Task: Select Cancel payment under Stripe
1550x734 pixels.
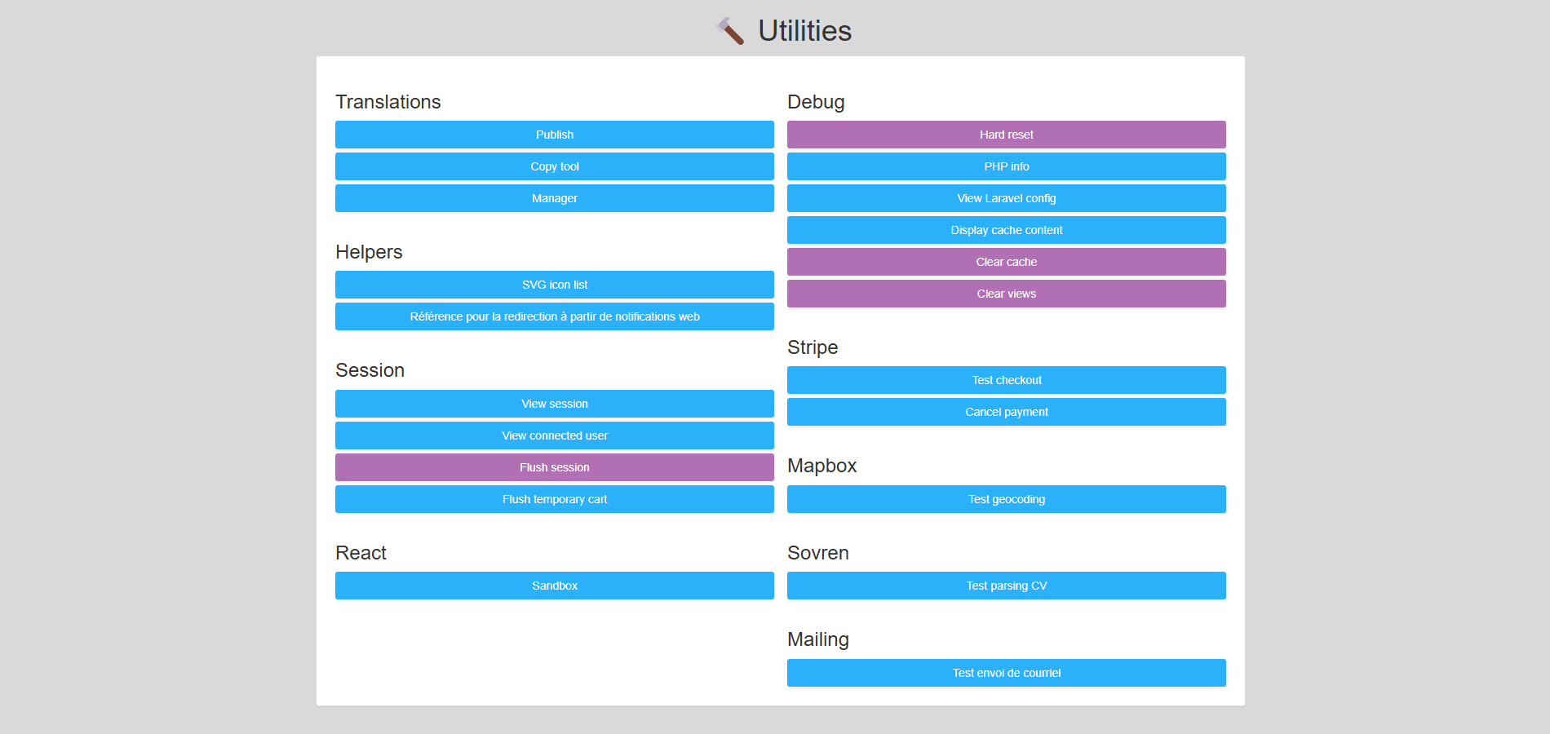Action: (x=1006, y=412)
